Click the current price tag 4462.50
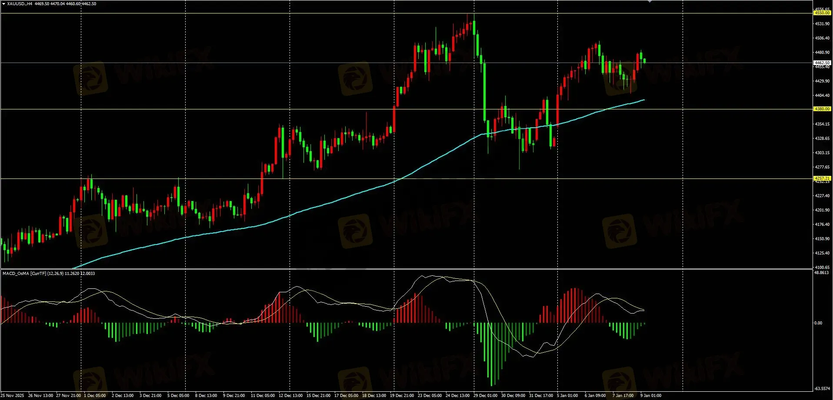 tap(822, 63)
